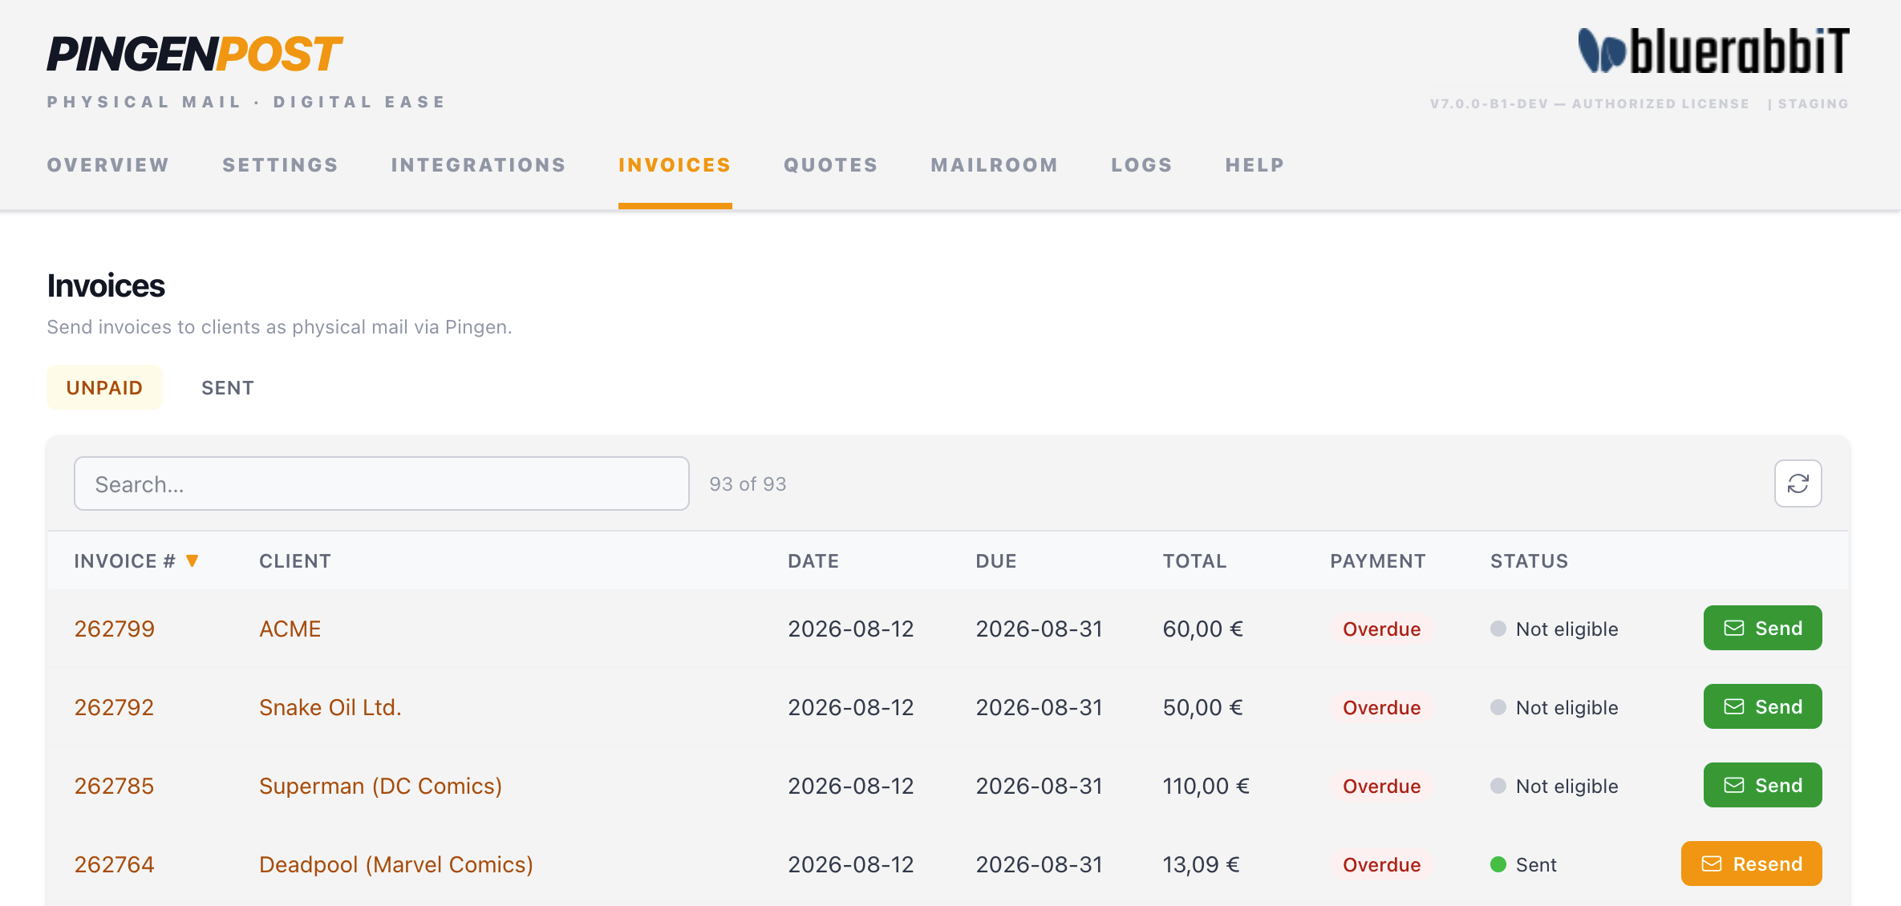
Task: Sort by the Total column header
Action: (1195, 561)
